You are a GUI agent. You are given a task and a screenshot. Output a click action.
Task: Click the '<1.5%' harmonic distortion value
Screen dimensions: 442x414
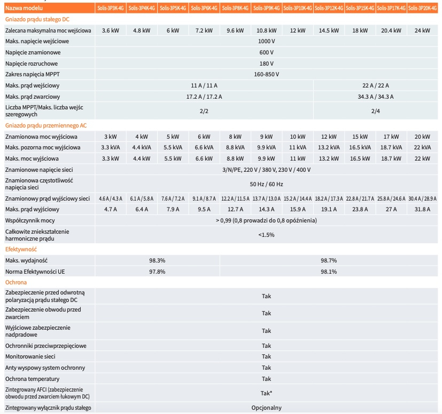click(x=266, y=235)
